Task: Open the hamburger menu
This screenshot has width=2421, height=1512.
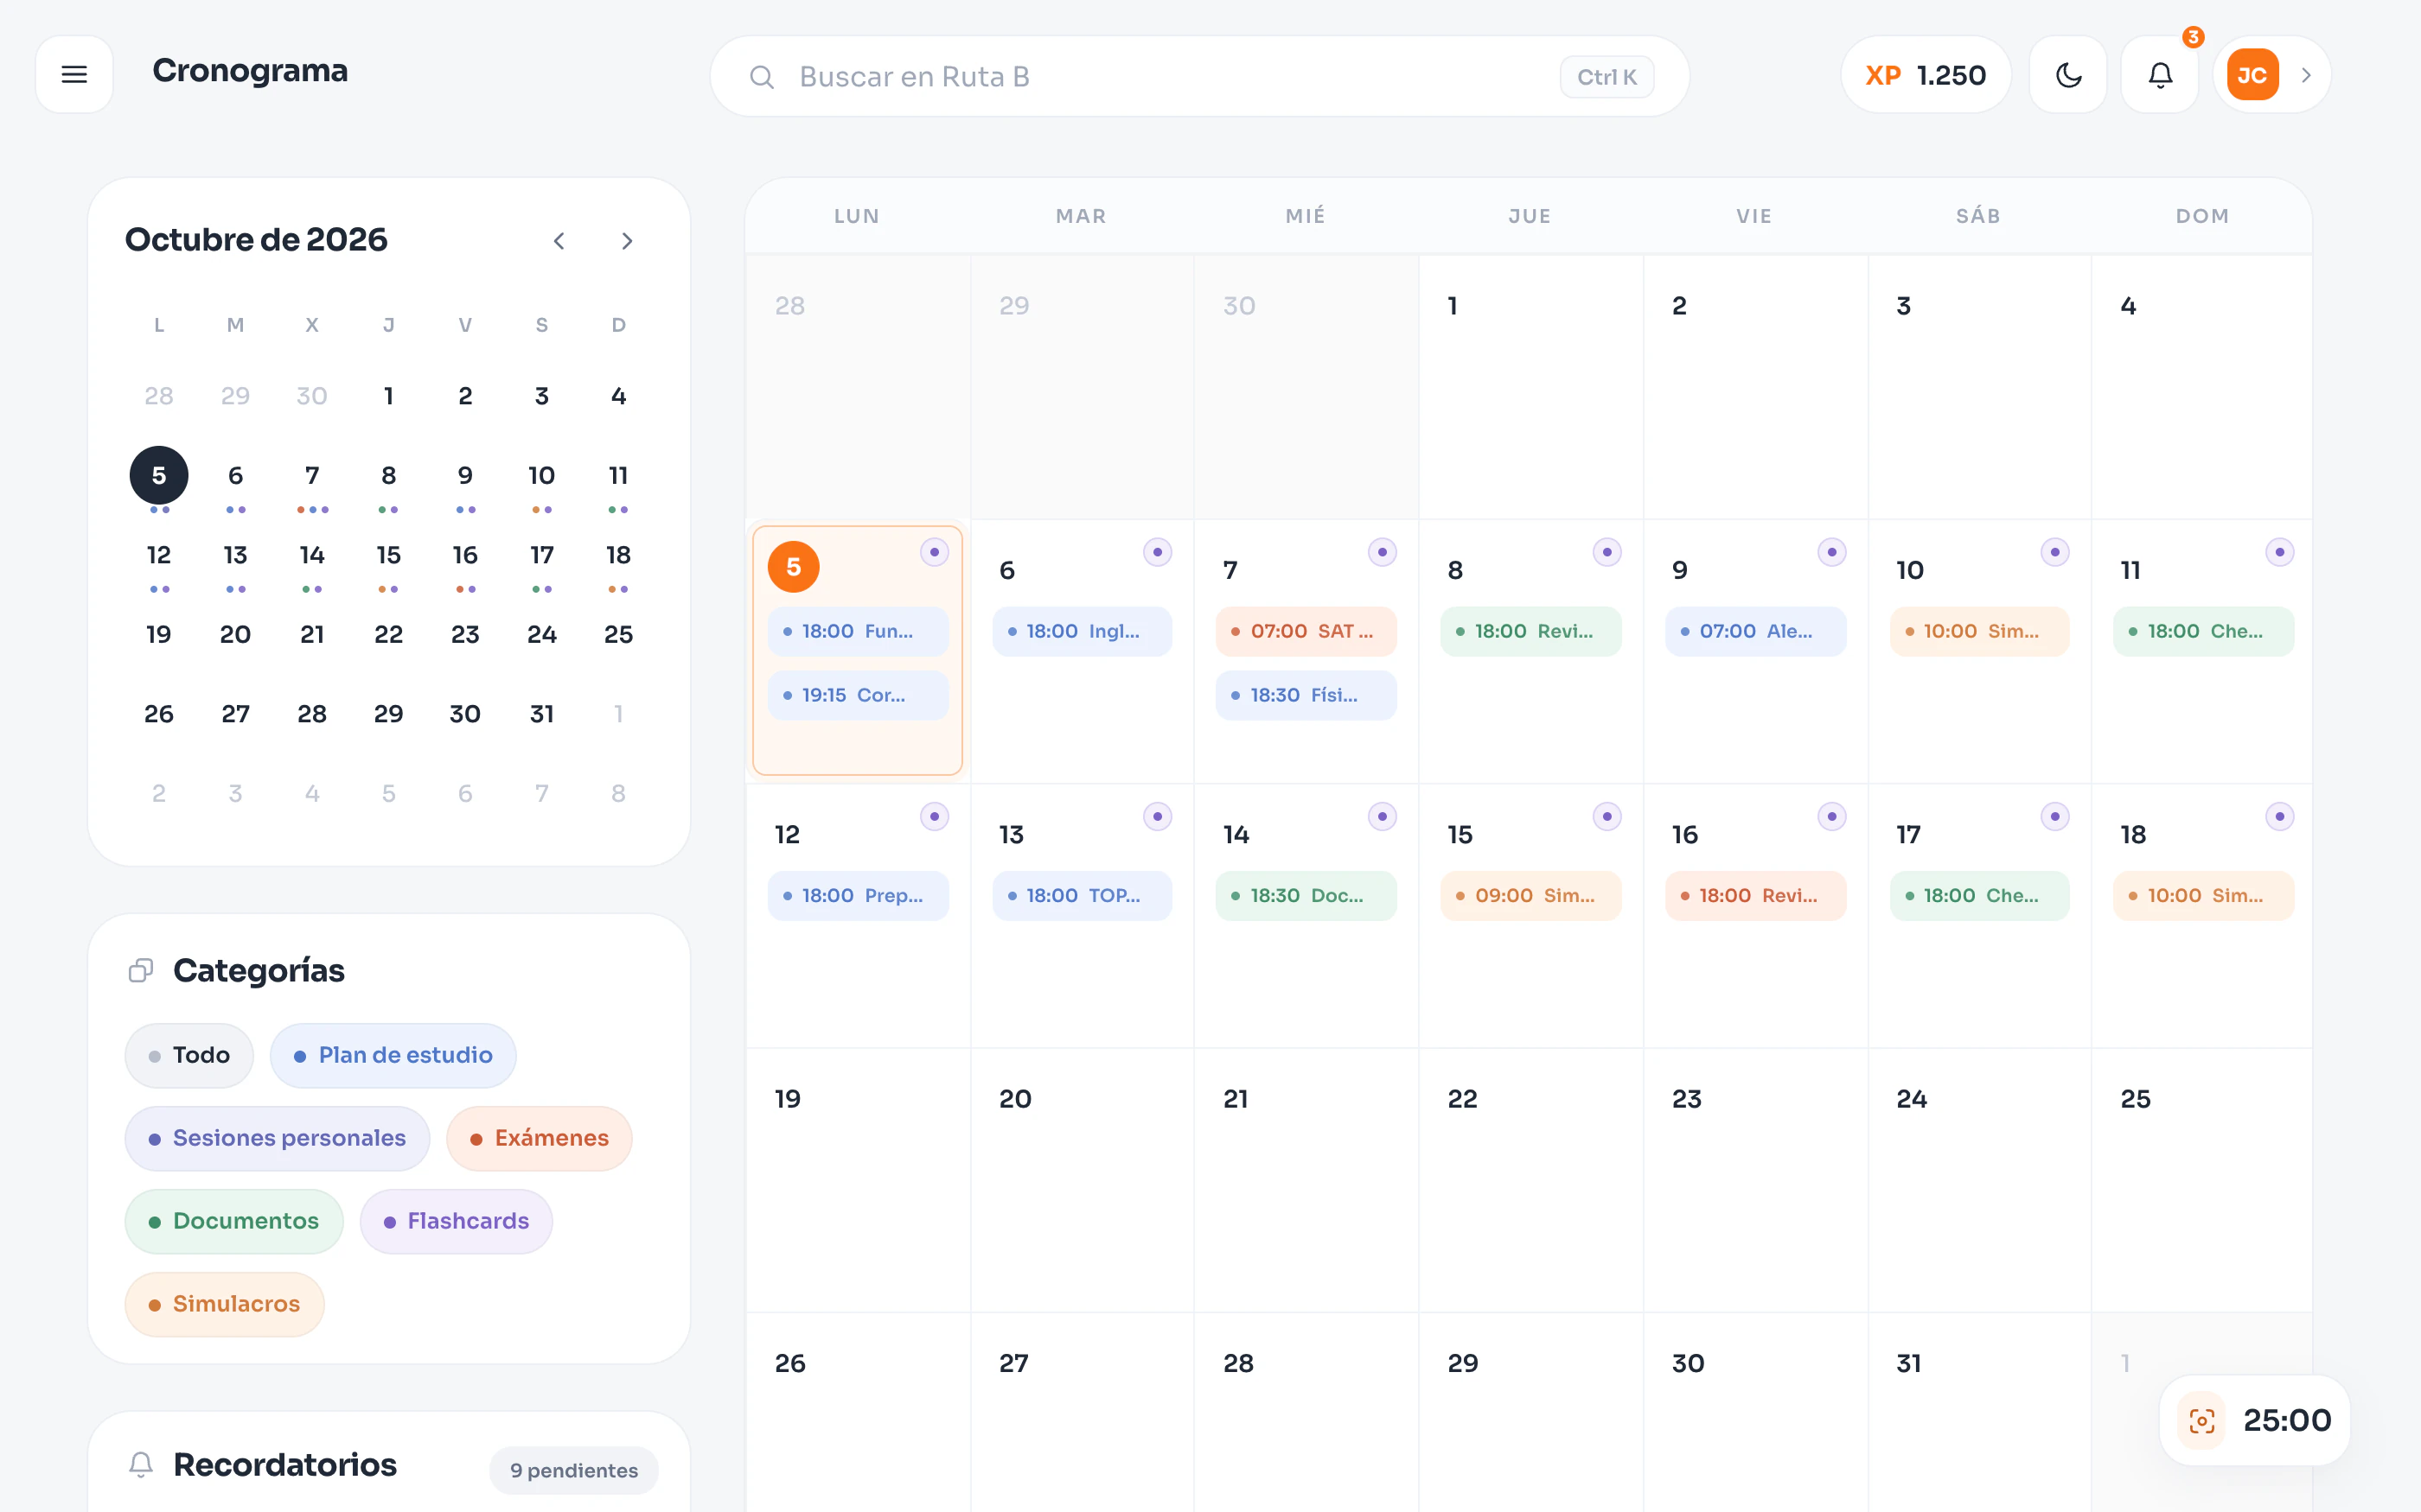Action: 74,75
